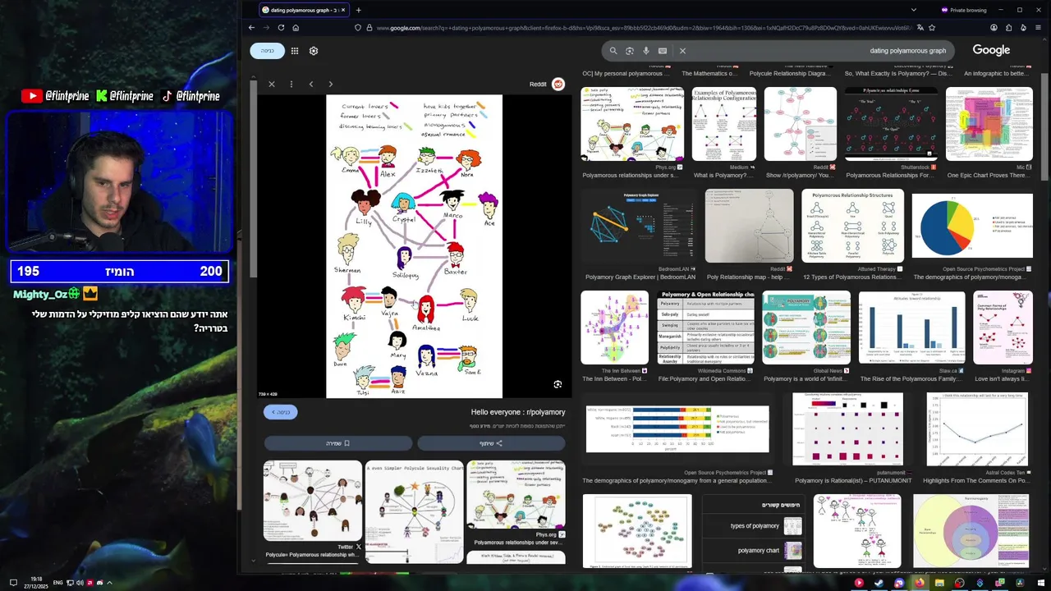Viewport: 1051px width, 591px height.
Task: Open on-screen keyboard input tool
Action: pyautogui.click(x=663, y=51)
